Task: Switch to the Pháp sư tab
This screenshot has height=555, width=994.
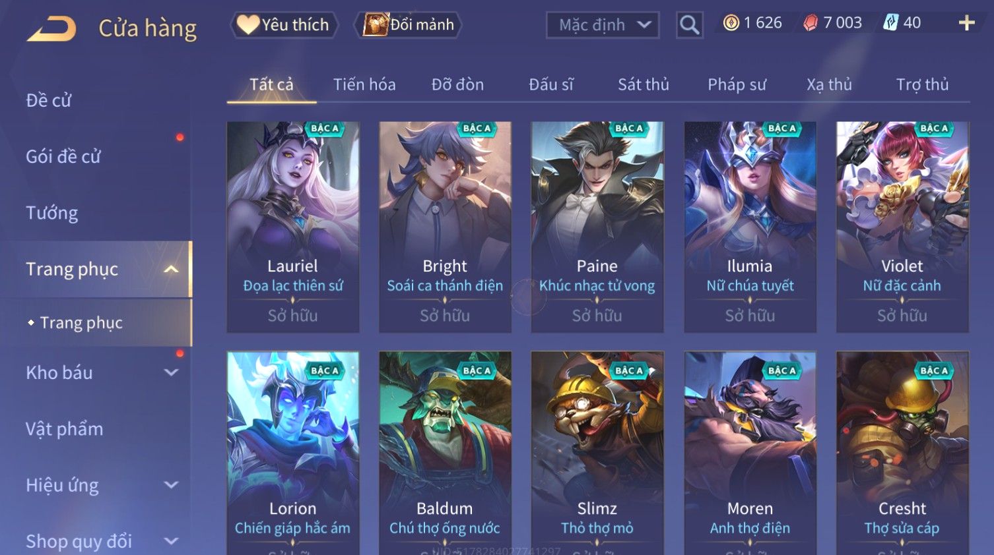Action: click(x=737, y=84)
